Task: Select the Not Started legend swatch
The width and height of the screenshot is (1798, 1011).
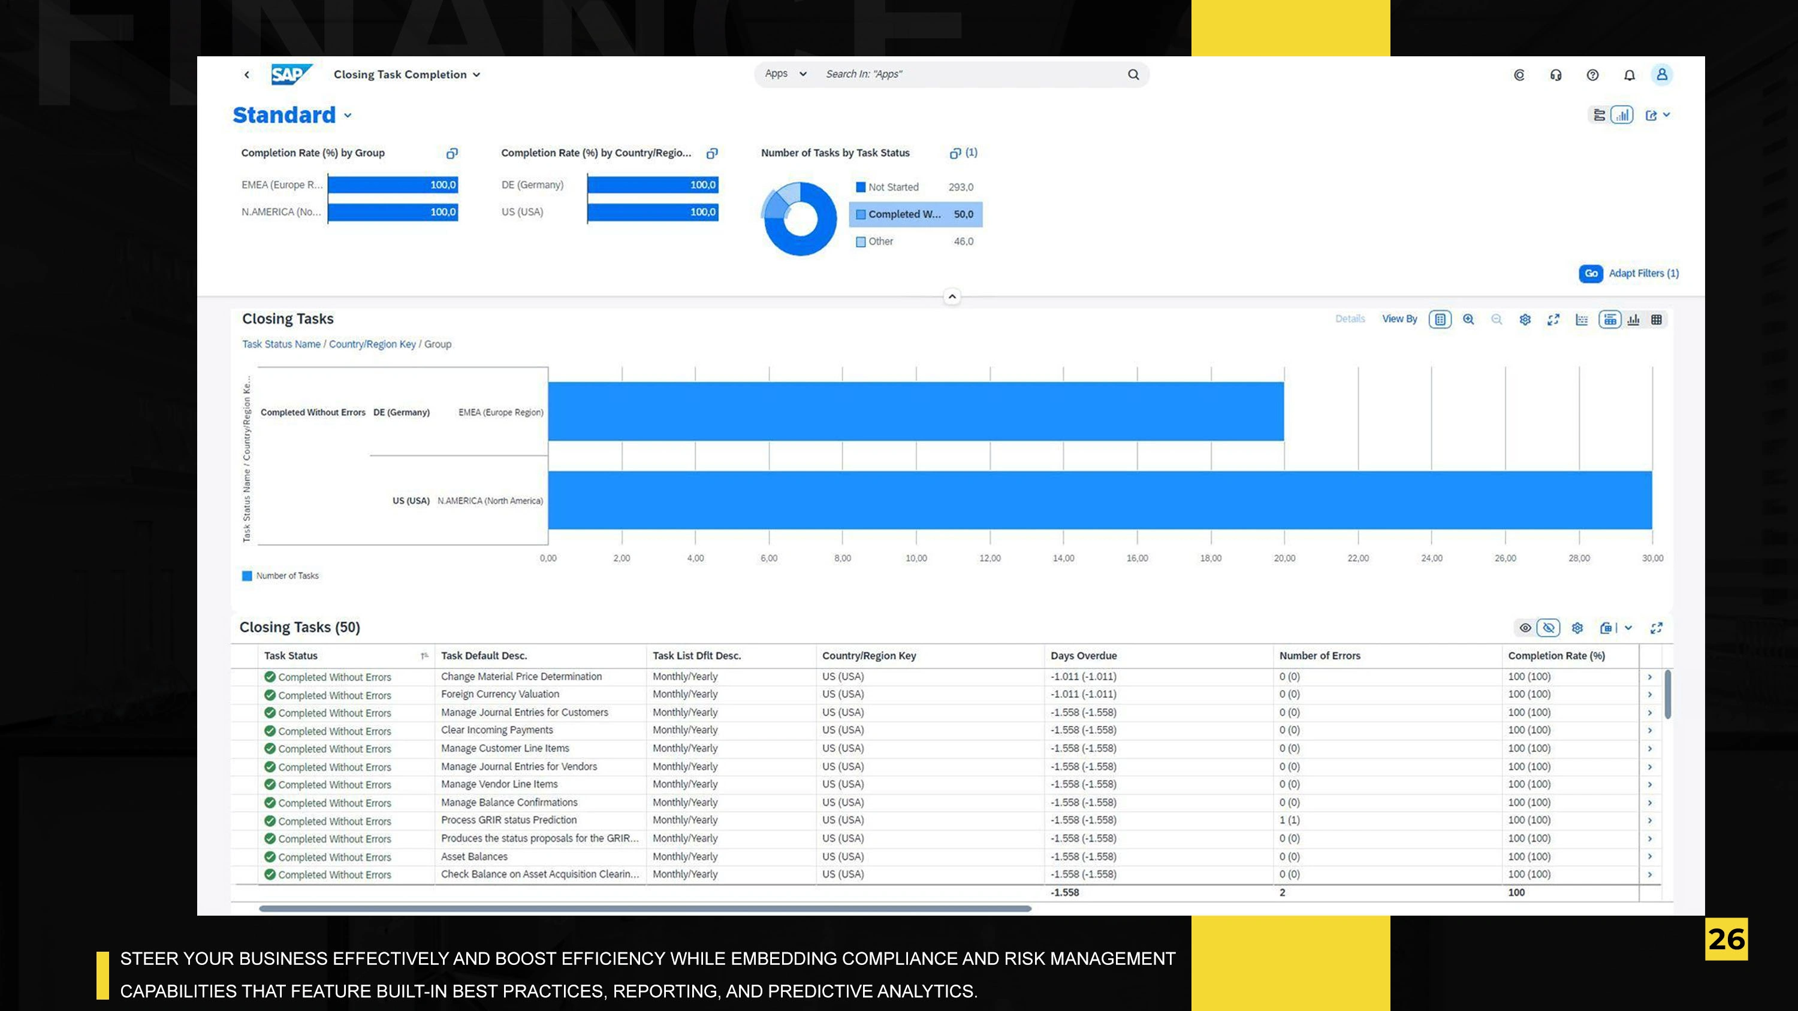Action: [861, 187]
